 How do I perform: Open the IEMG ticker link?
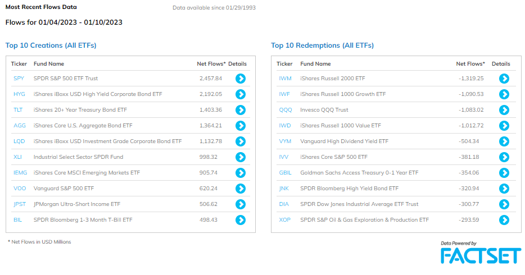(x=20, y=173)
